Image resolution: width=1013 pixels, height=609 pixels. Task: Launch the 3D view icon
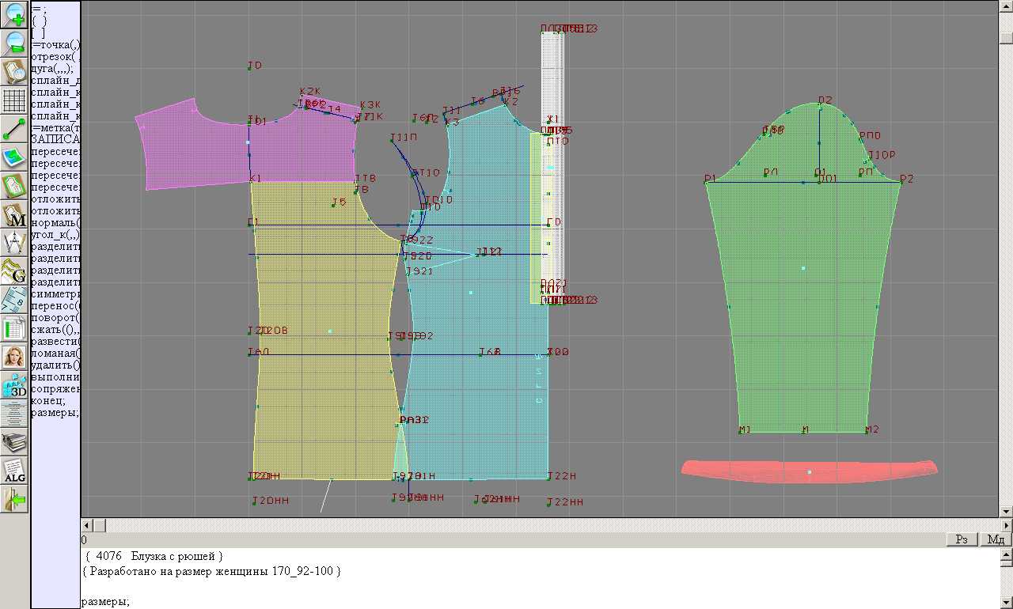14,385
